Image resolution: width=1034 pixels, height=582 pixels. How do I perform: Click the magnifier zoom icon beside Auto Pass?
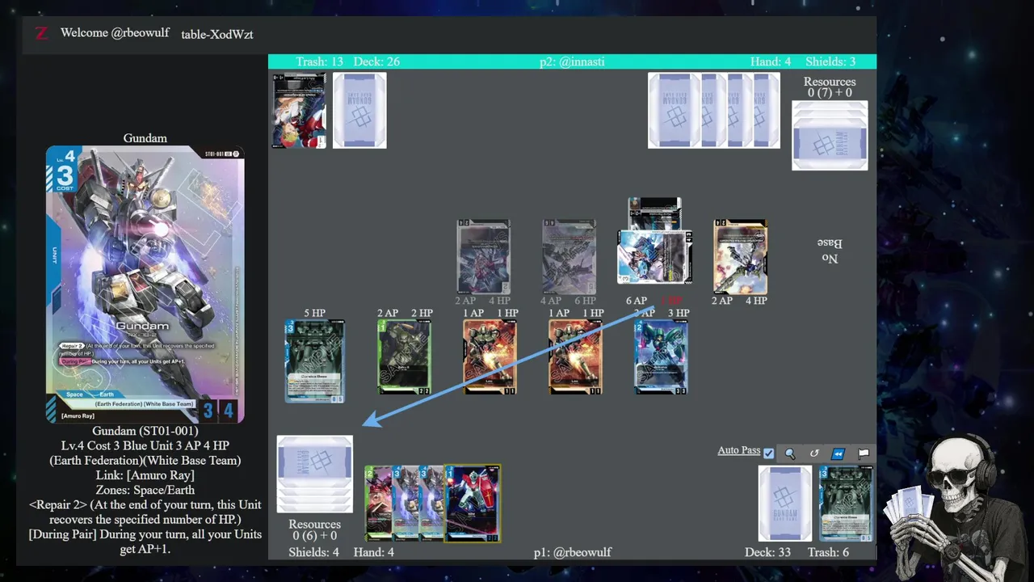click(790, 453)
